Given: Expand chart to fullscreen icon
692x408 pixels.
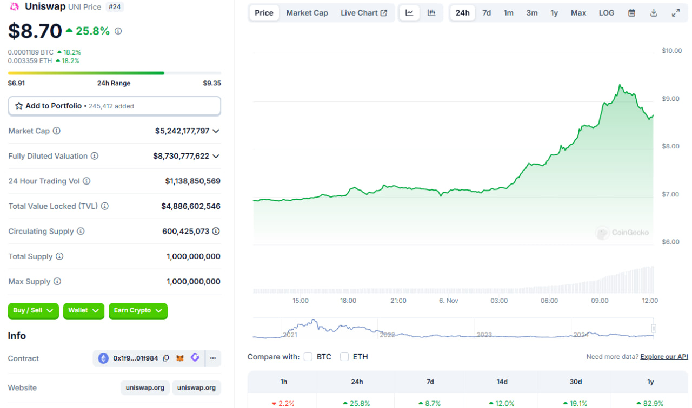Looking at the screenshot, I should click(676, 13).
